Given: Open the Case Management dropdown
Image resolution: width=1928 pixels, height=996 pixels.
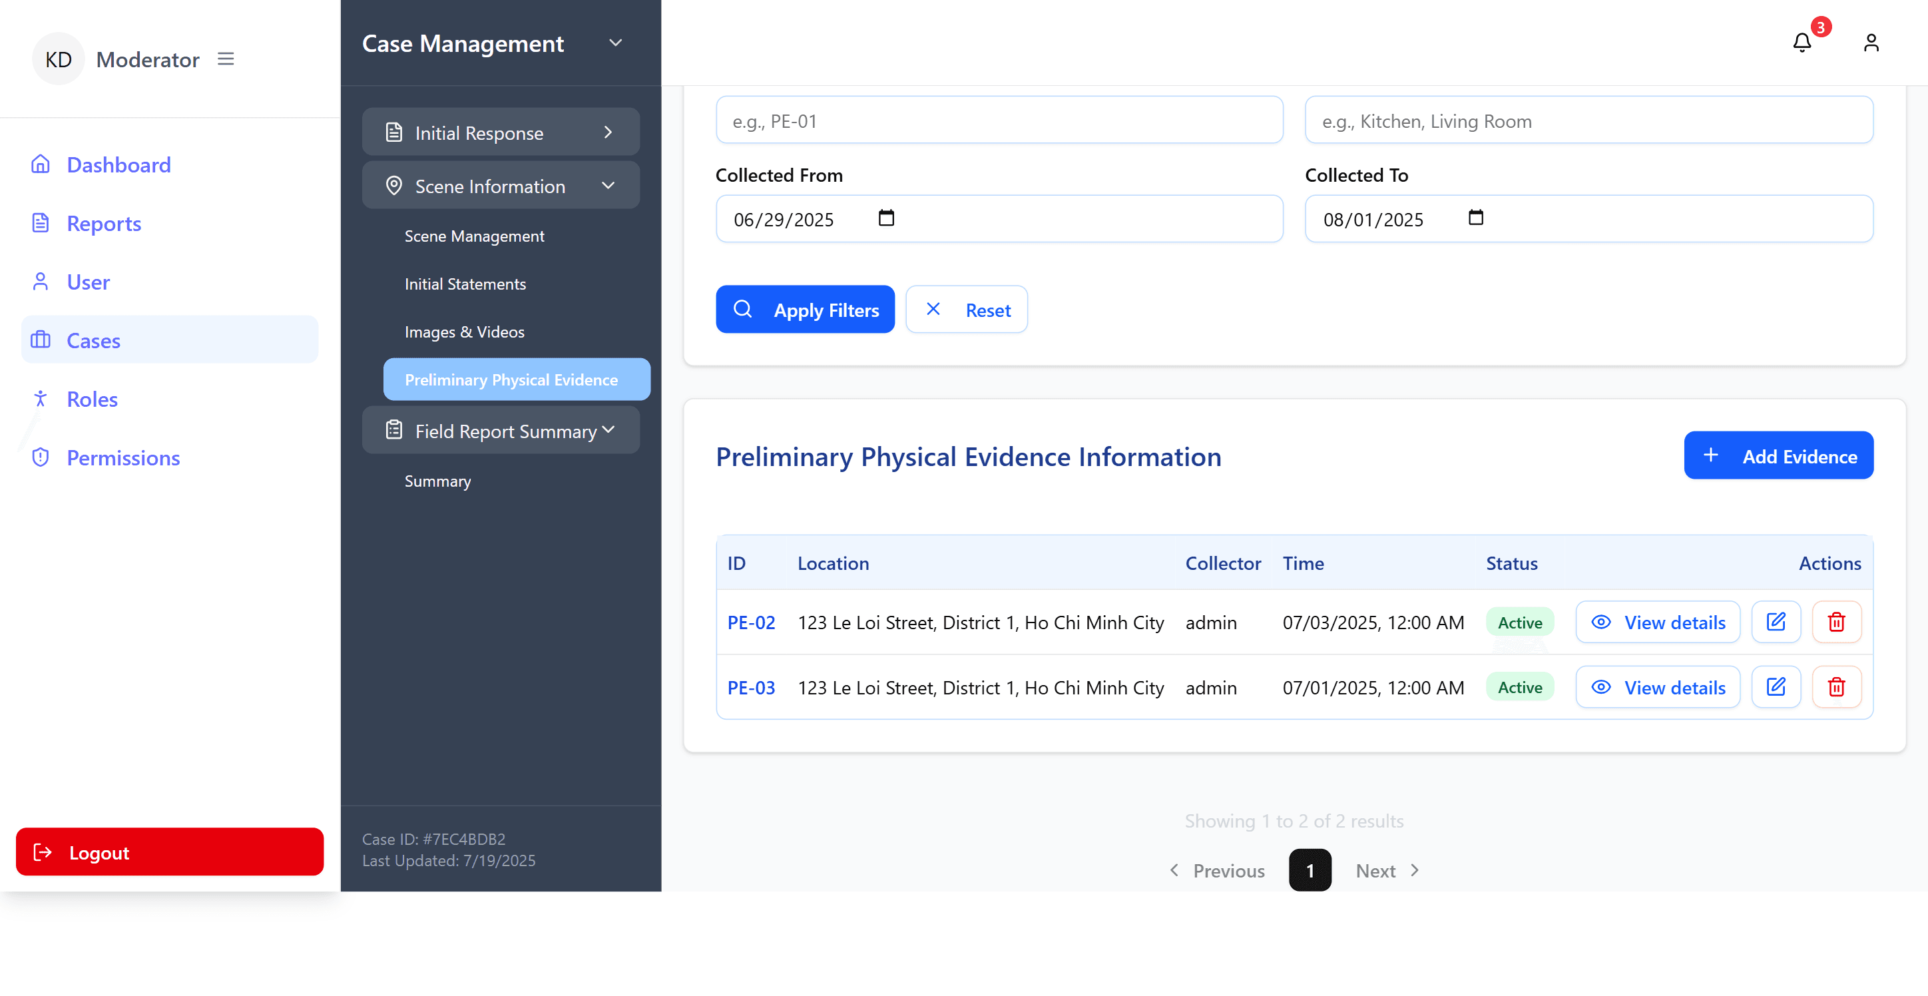Looking at the screenshot, I should click(615, 43).
